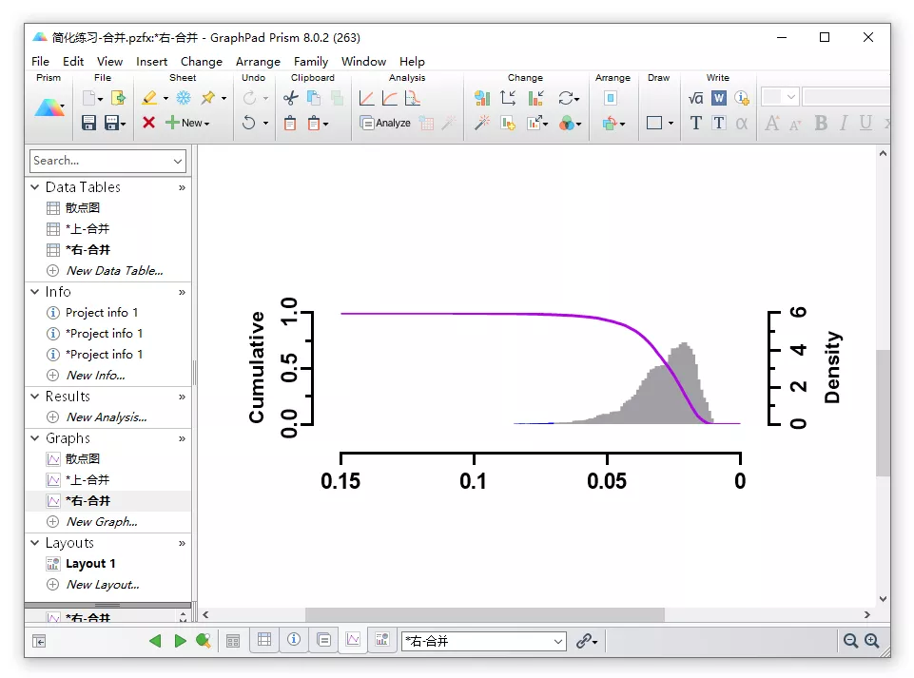This screenshot has height=678, width=914.
Task: Click the highlighter sheet color icon
Action: (x=149, y=98)
